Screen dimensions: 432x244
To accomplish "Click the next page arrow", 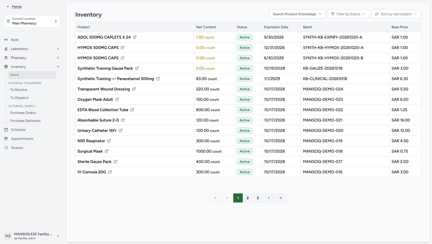I will [269, 198].
